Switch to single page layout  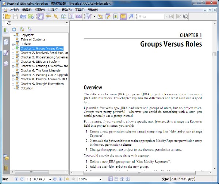[x=111, y=179]
